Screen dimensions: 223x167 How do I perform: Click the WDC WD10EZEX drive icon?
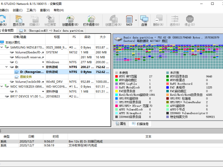click(x=7, y=86)
